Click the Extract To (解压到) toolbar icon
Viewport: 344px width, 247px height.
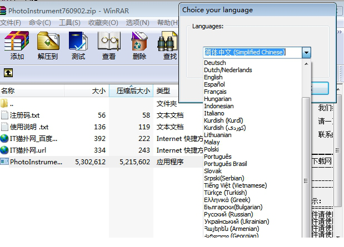point(48,41)
